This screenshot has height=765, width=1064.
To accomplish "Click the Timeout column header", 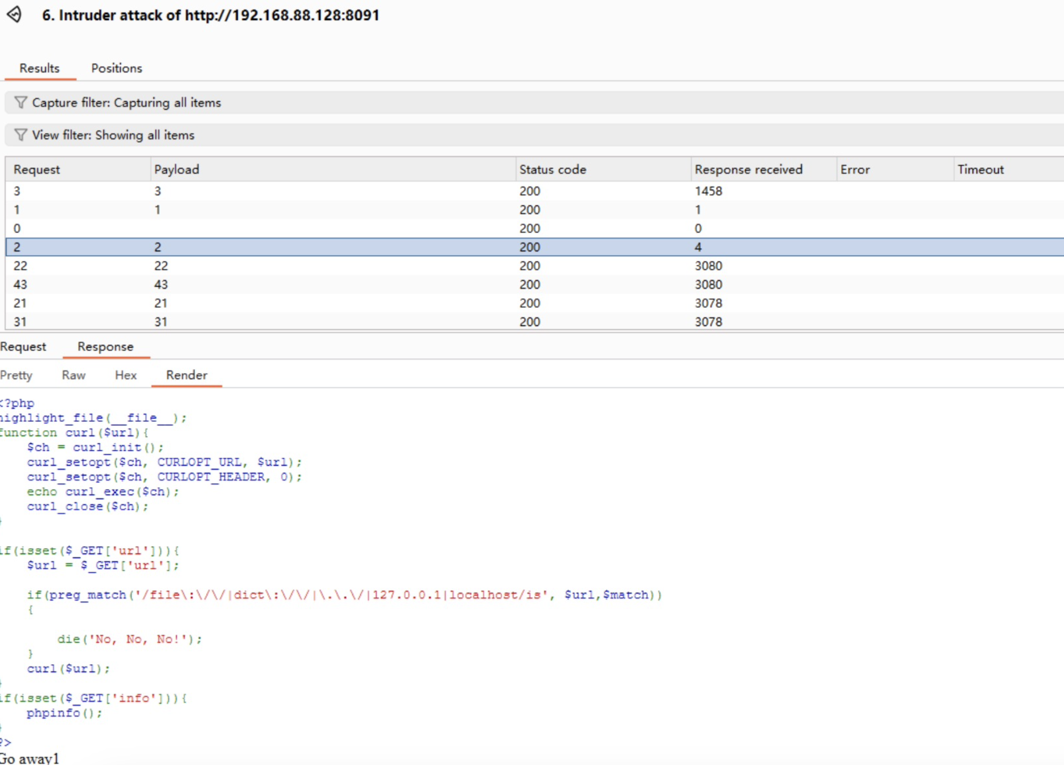I will click(980, 169).
